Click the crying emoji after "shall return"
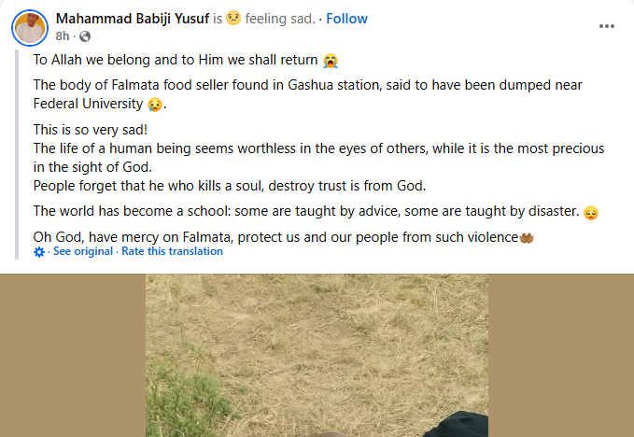This screenshot has width=634, height=437. pos(330,61)
